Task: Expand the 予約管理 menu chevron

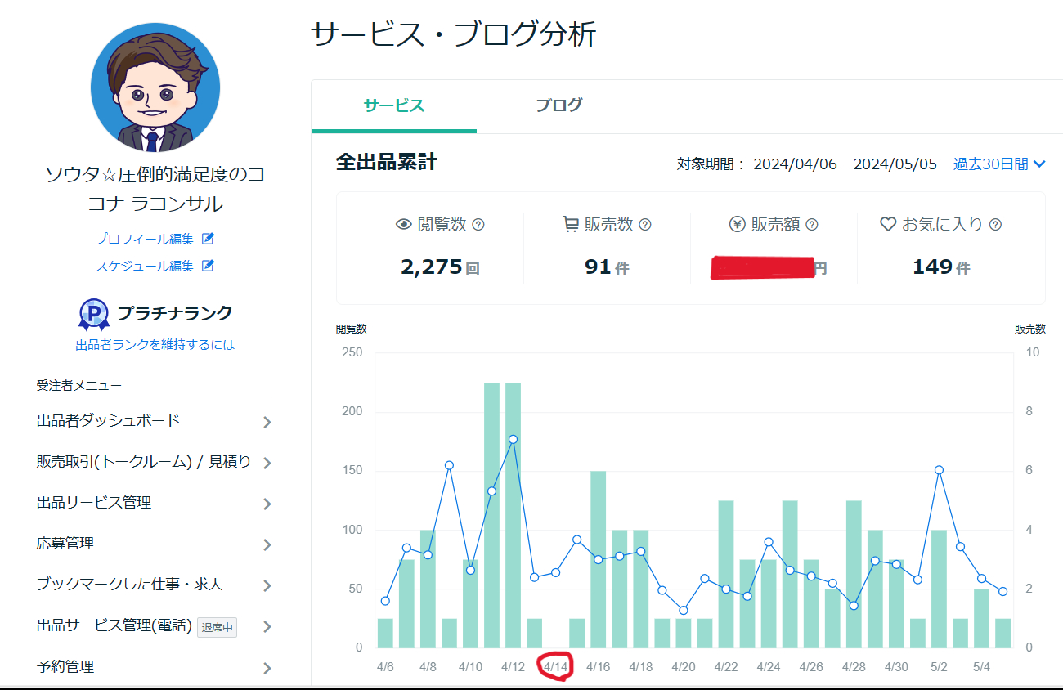Action: click(x=267, y=667)
